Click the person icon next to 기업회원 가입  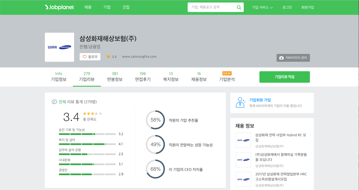(240, 103)
